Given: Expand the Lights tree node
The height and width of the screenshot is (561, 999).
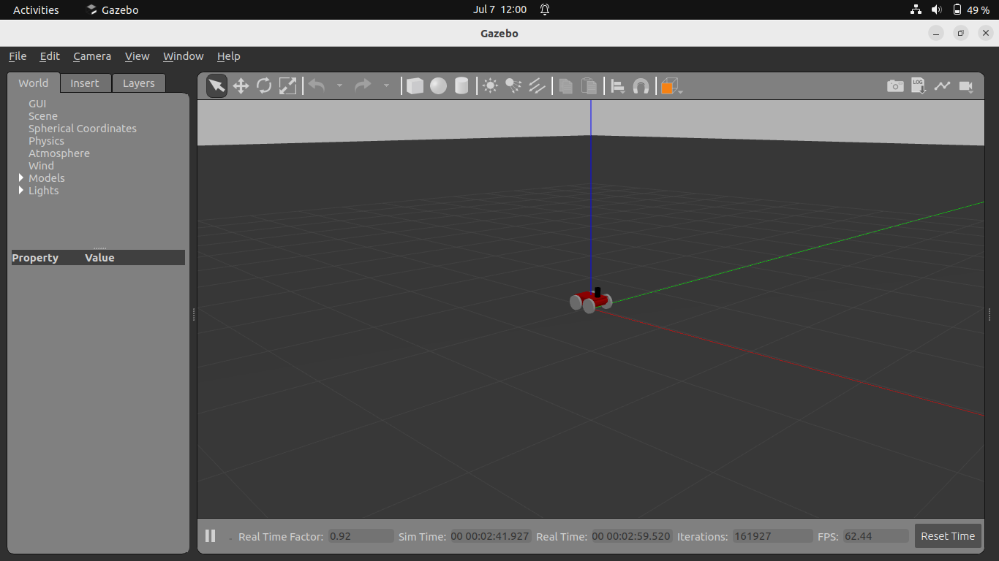Looking at the screenshot, I should click(21, 191).
